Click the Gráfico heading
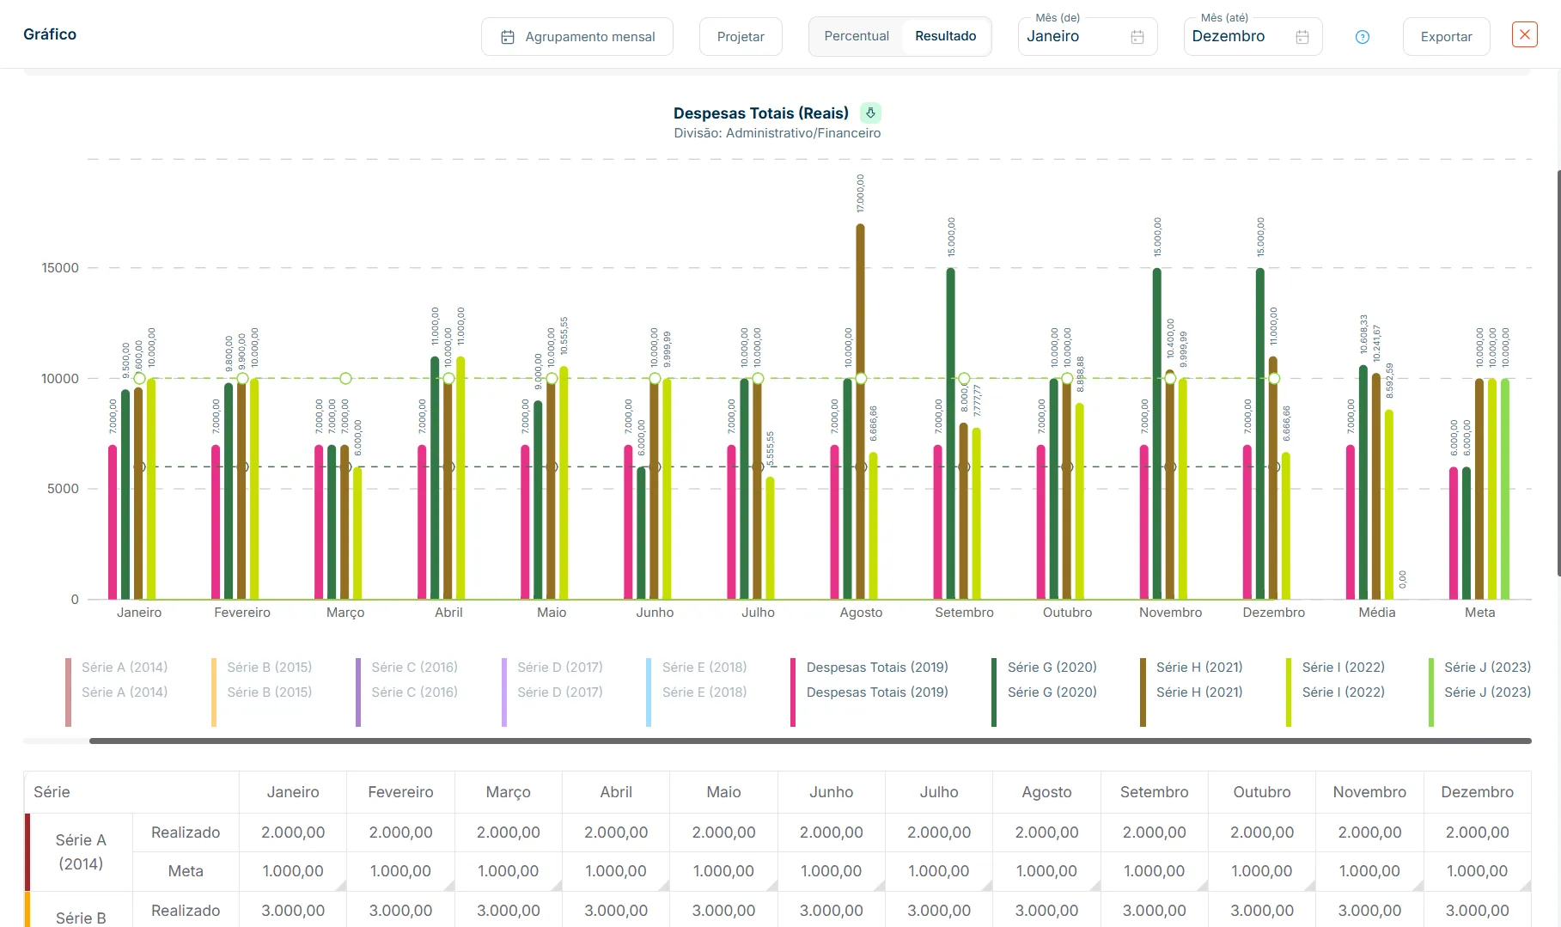The width and height of the screenshot is (1561, 927). tap(50, 34)
